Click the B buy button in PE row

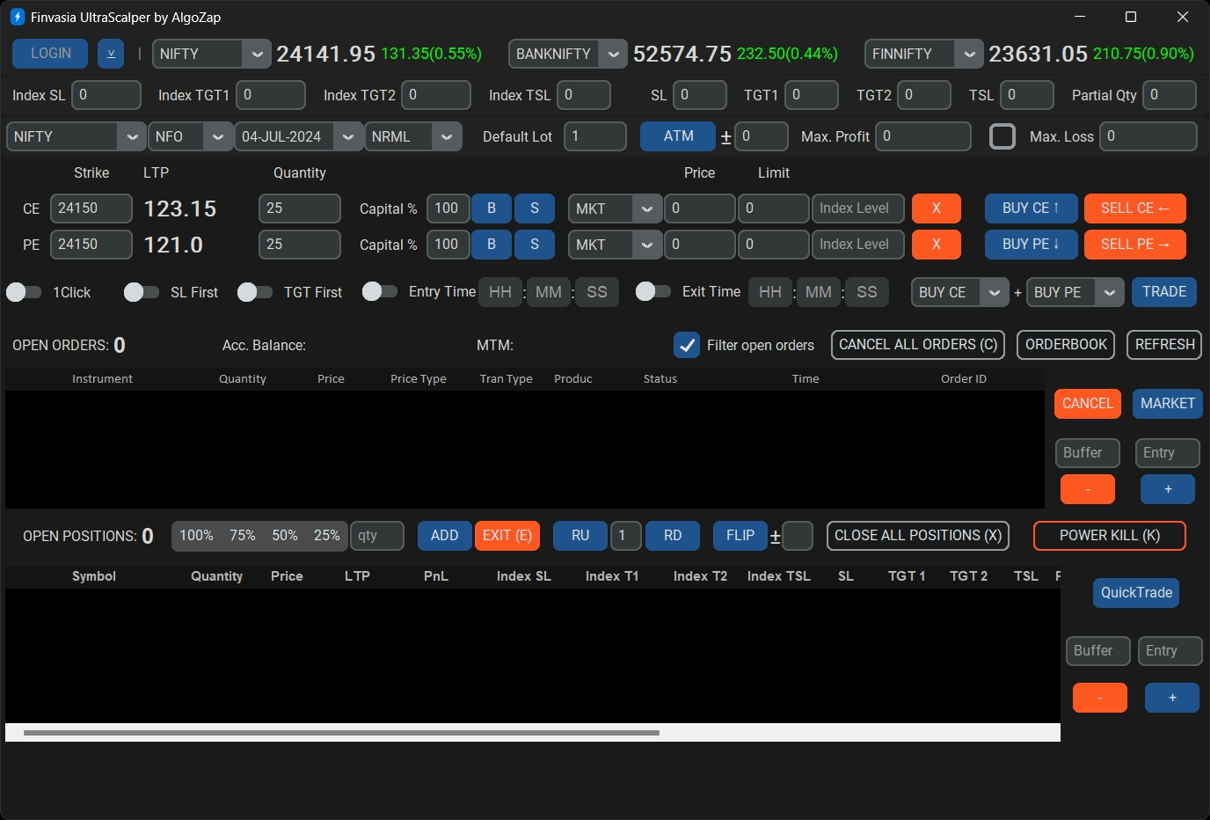tap(492, 245)
